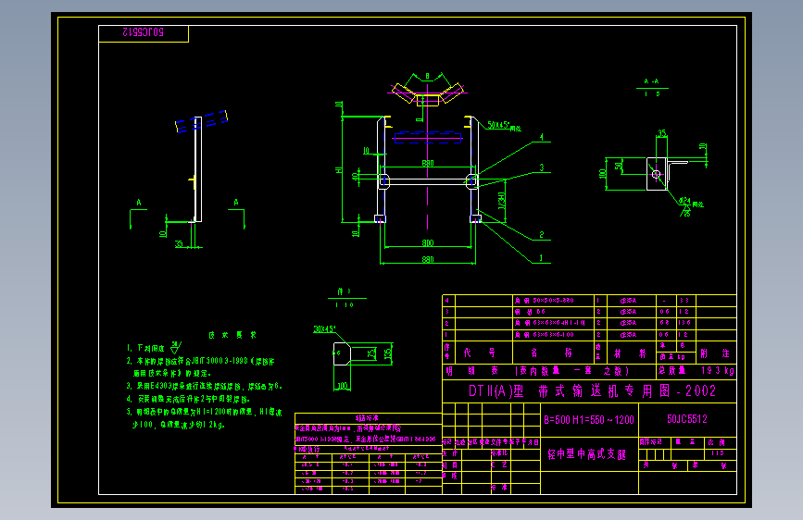Select callout number 3 leader label

coord(541,167)
